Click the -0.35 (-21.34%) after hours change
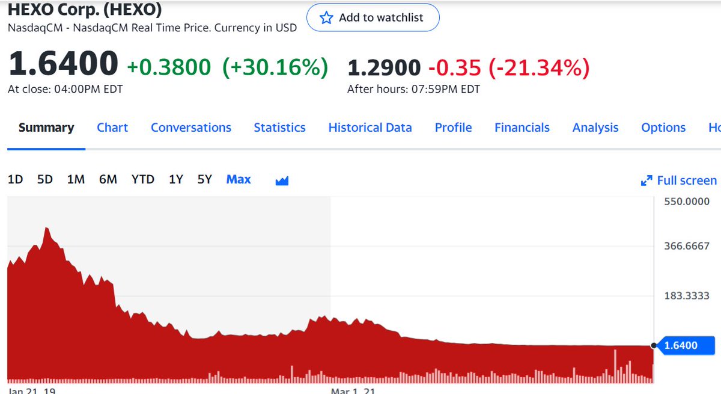The height and width of the screenshot is (394, 721). (510, 69)
